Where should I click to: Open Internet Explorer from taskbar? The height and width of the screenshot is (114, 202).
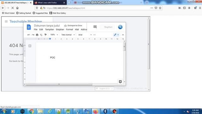click(50, 111)
